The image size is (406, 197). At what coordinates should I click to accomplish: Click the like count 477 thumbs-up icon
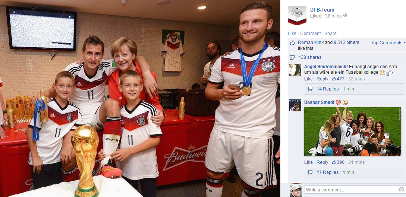[334, 79]
